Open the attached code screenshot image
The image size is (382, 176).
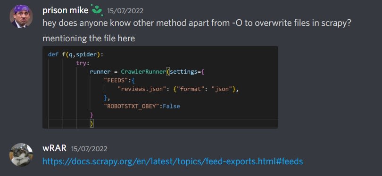[x=160, y=87]
